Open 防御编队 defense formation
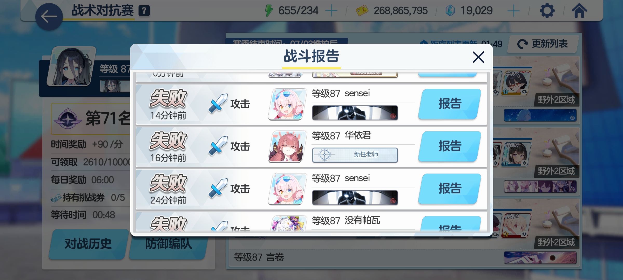Image resolution: width=623 pixels, height=280 pixels. click(168, 244)
